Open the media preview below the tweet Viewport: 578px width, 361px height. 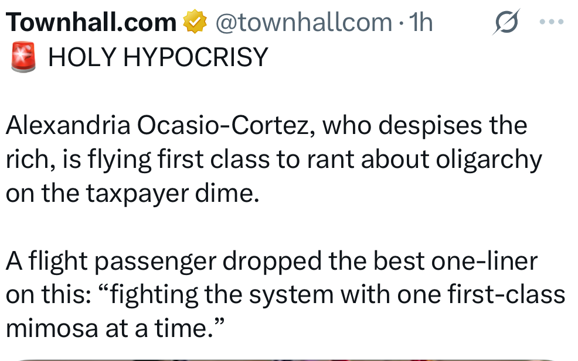pos(287,358)
